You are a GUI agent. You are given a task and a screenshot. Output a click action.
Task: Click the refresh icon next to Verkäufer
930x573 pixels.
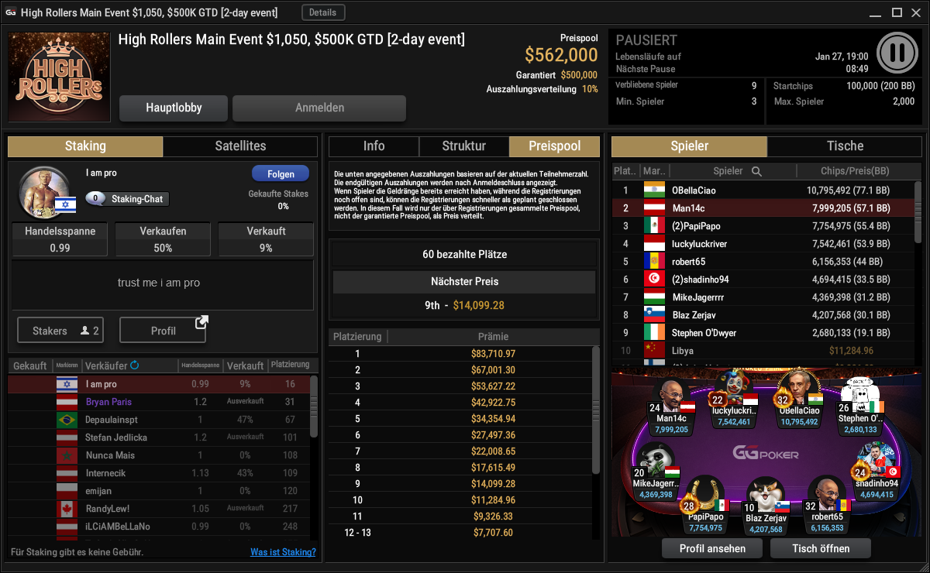click(x=135, y=365)
